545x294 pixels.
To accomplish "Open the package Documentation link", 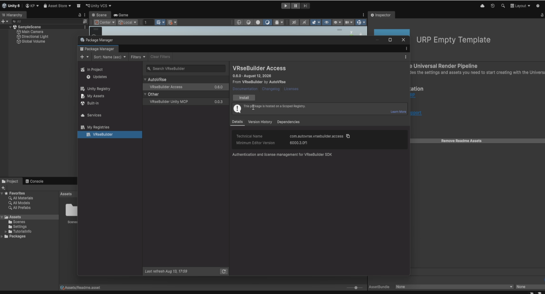I will (245, 89).
